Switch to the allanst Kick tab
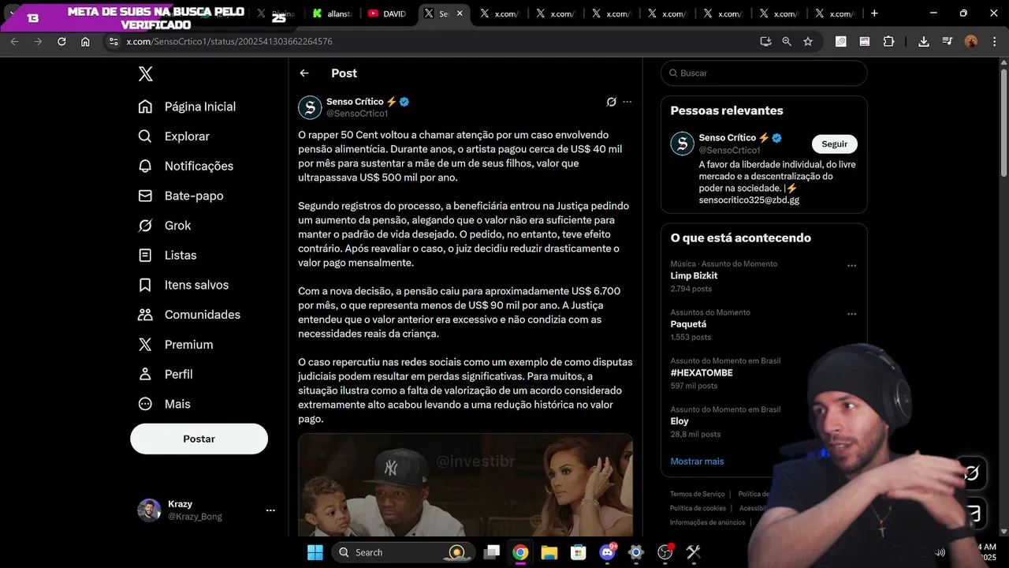The image size is (1009, 568). [x=331, y=13]
